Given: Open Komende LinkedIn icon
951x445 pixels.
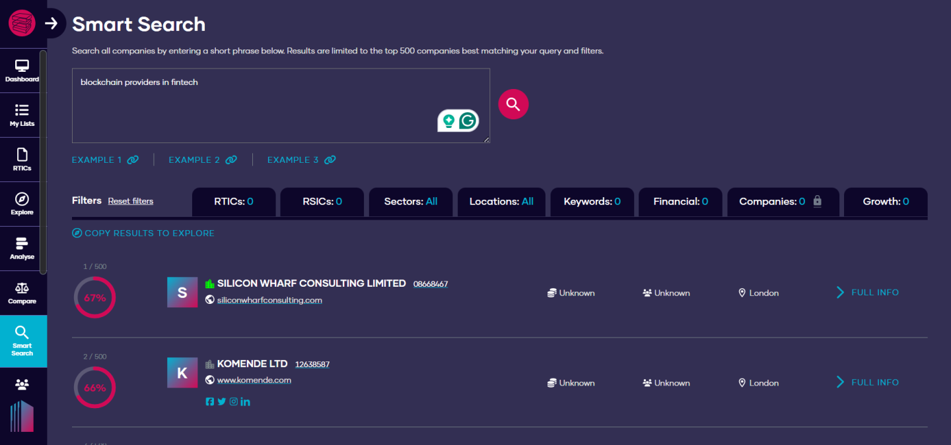Looking at the screenshot, I should 245,401.
